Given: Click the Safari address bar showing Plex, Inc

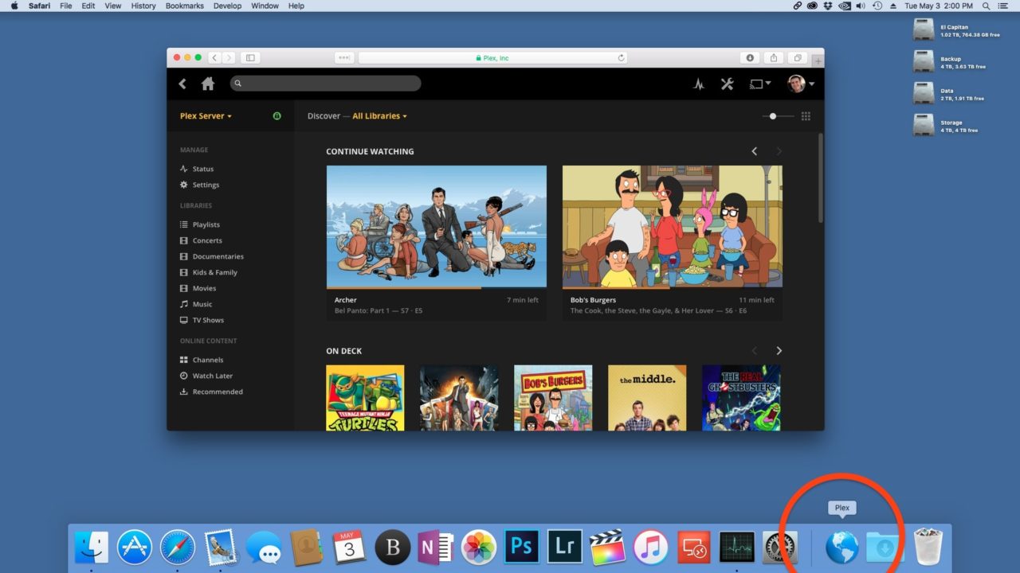Looking at the screenshot, I should [492, 58].
